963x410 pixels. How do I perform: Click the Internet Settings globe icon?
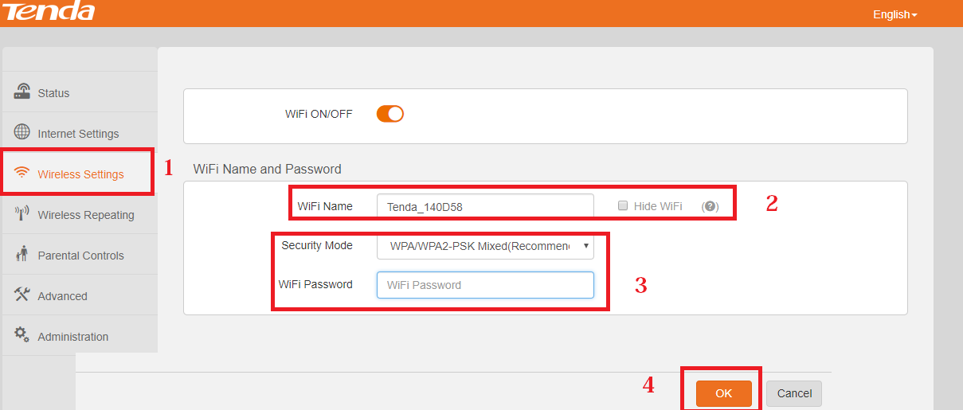22,132
